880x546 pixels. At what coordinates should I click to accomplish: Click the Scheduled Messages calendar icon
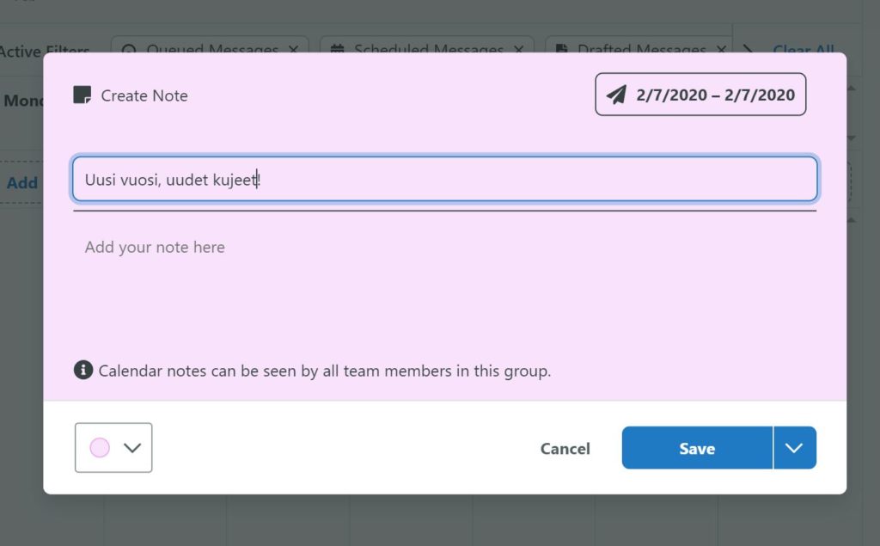coord(337,49)
